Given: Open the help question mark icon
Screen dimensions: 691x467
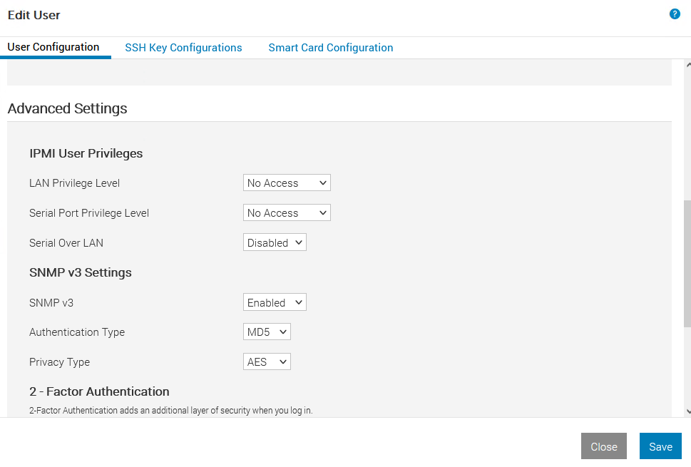Looking at the screenshot, I should point(675,14).
